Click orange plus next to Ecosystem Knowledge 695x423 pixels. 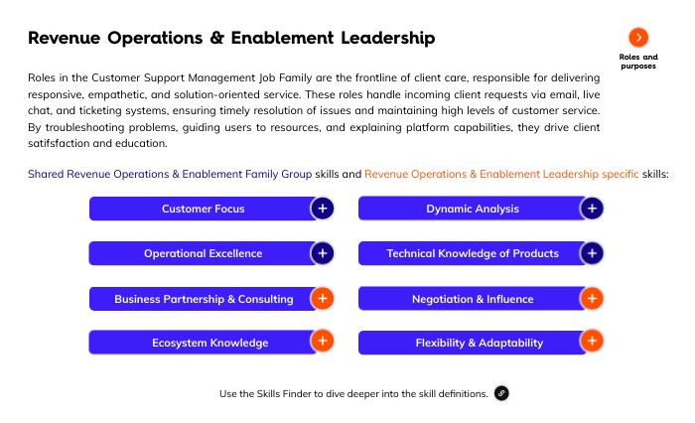click(322, 342)
